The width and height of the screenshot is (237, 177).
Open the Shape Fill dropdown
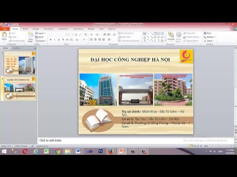(x=190, y=33)
